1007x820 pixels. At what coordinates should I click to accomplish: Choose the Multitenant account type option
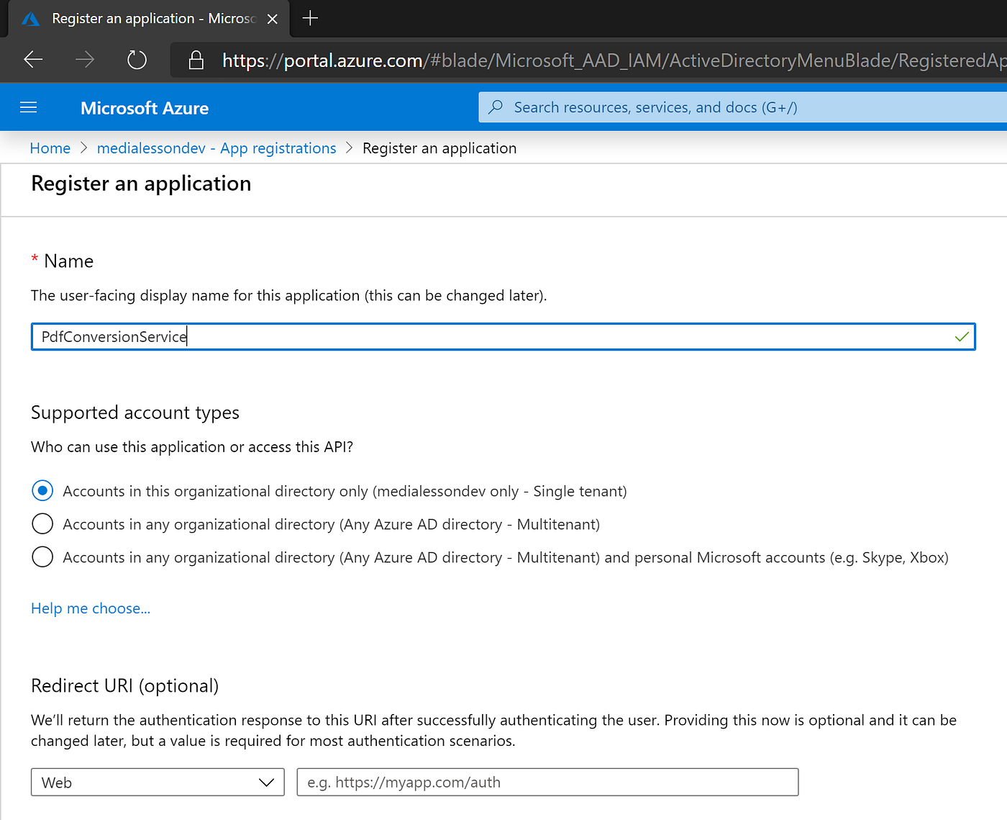click(42, 523)
